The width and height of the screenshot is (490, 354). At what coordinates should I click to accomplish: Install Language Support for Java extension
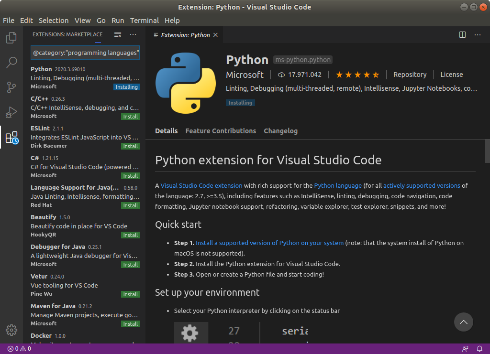(131, 205)
